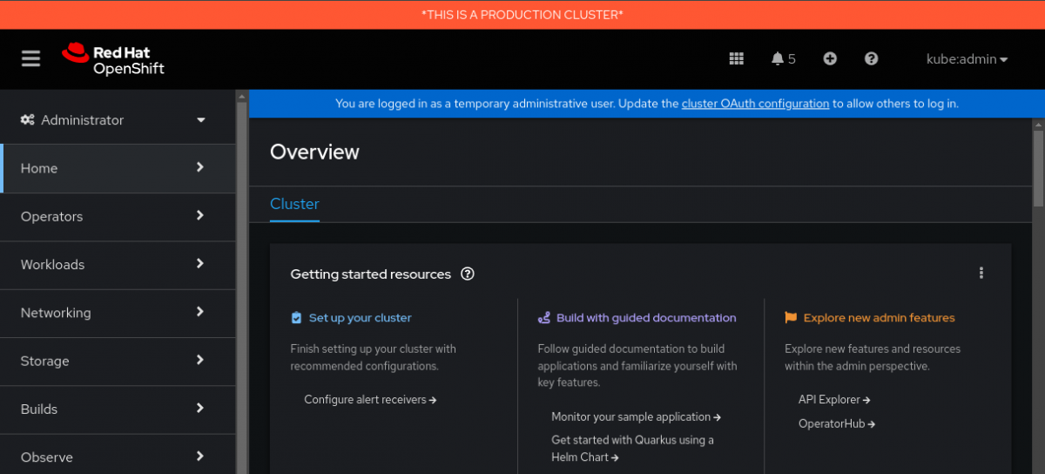The height and width of the screenshot is (474, 1045).
Task: Select Home in the sidebar
Action: pos(118,168)
